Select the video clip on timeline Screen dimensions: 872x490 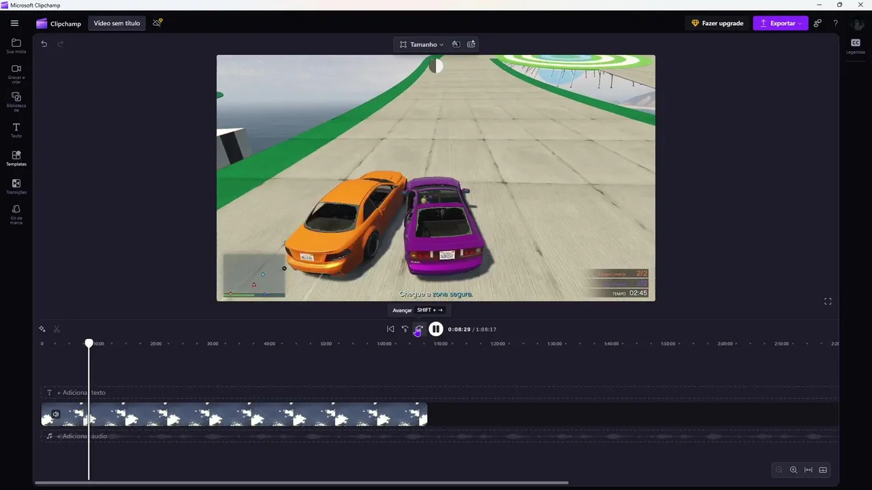234,414
